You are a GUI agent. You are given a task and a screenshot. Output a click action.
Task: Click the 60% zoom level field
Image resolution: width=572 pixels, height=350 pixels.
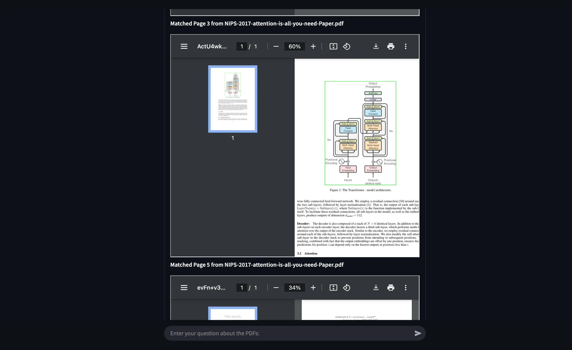pos(294,46)
